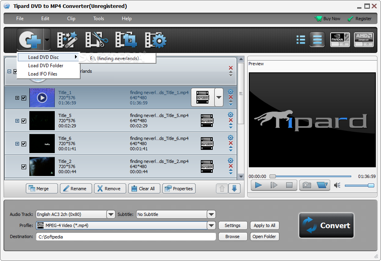381x261 pixels.
Task: Uncheck the Title_2 checkbox
Action: (x=24, y=167)
